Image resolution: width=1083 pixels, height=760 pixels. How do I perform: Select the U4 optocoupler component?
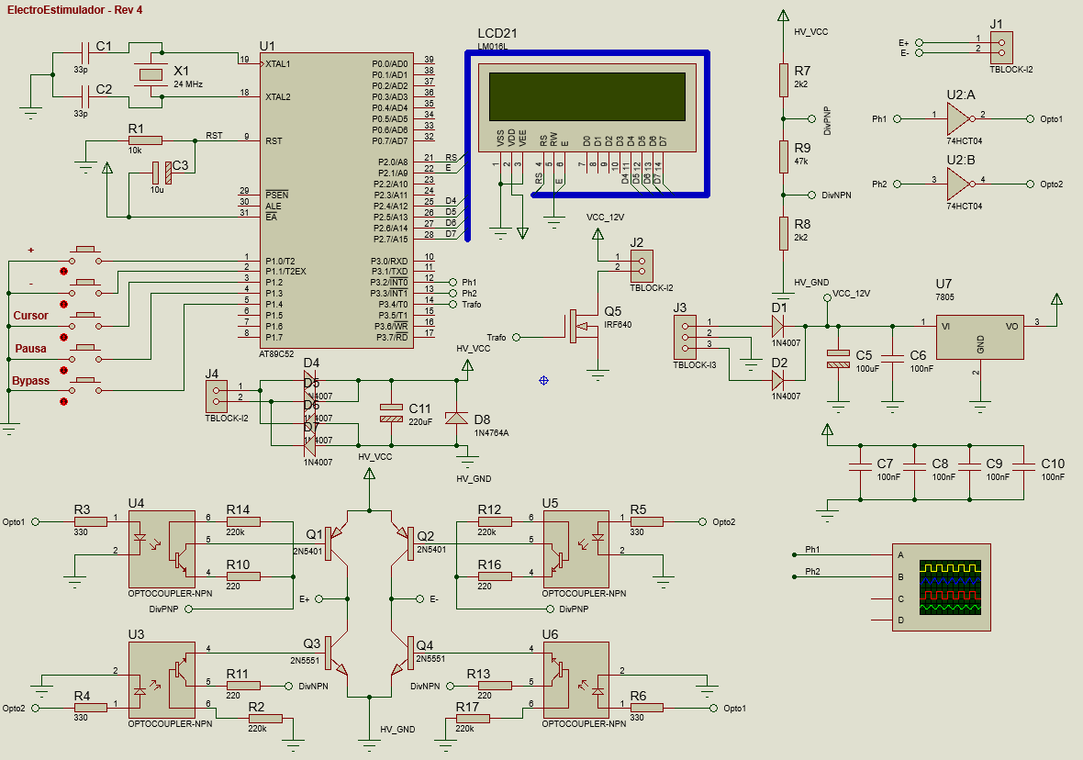(162, 549)
